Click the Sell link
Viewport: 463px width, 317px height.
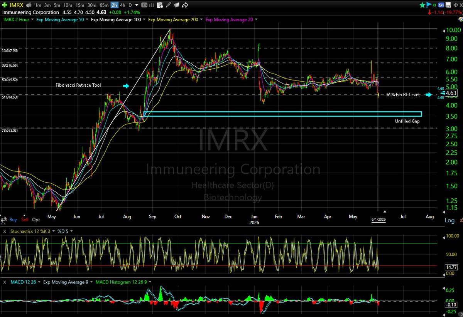[x=25, y=220]
